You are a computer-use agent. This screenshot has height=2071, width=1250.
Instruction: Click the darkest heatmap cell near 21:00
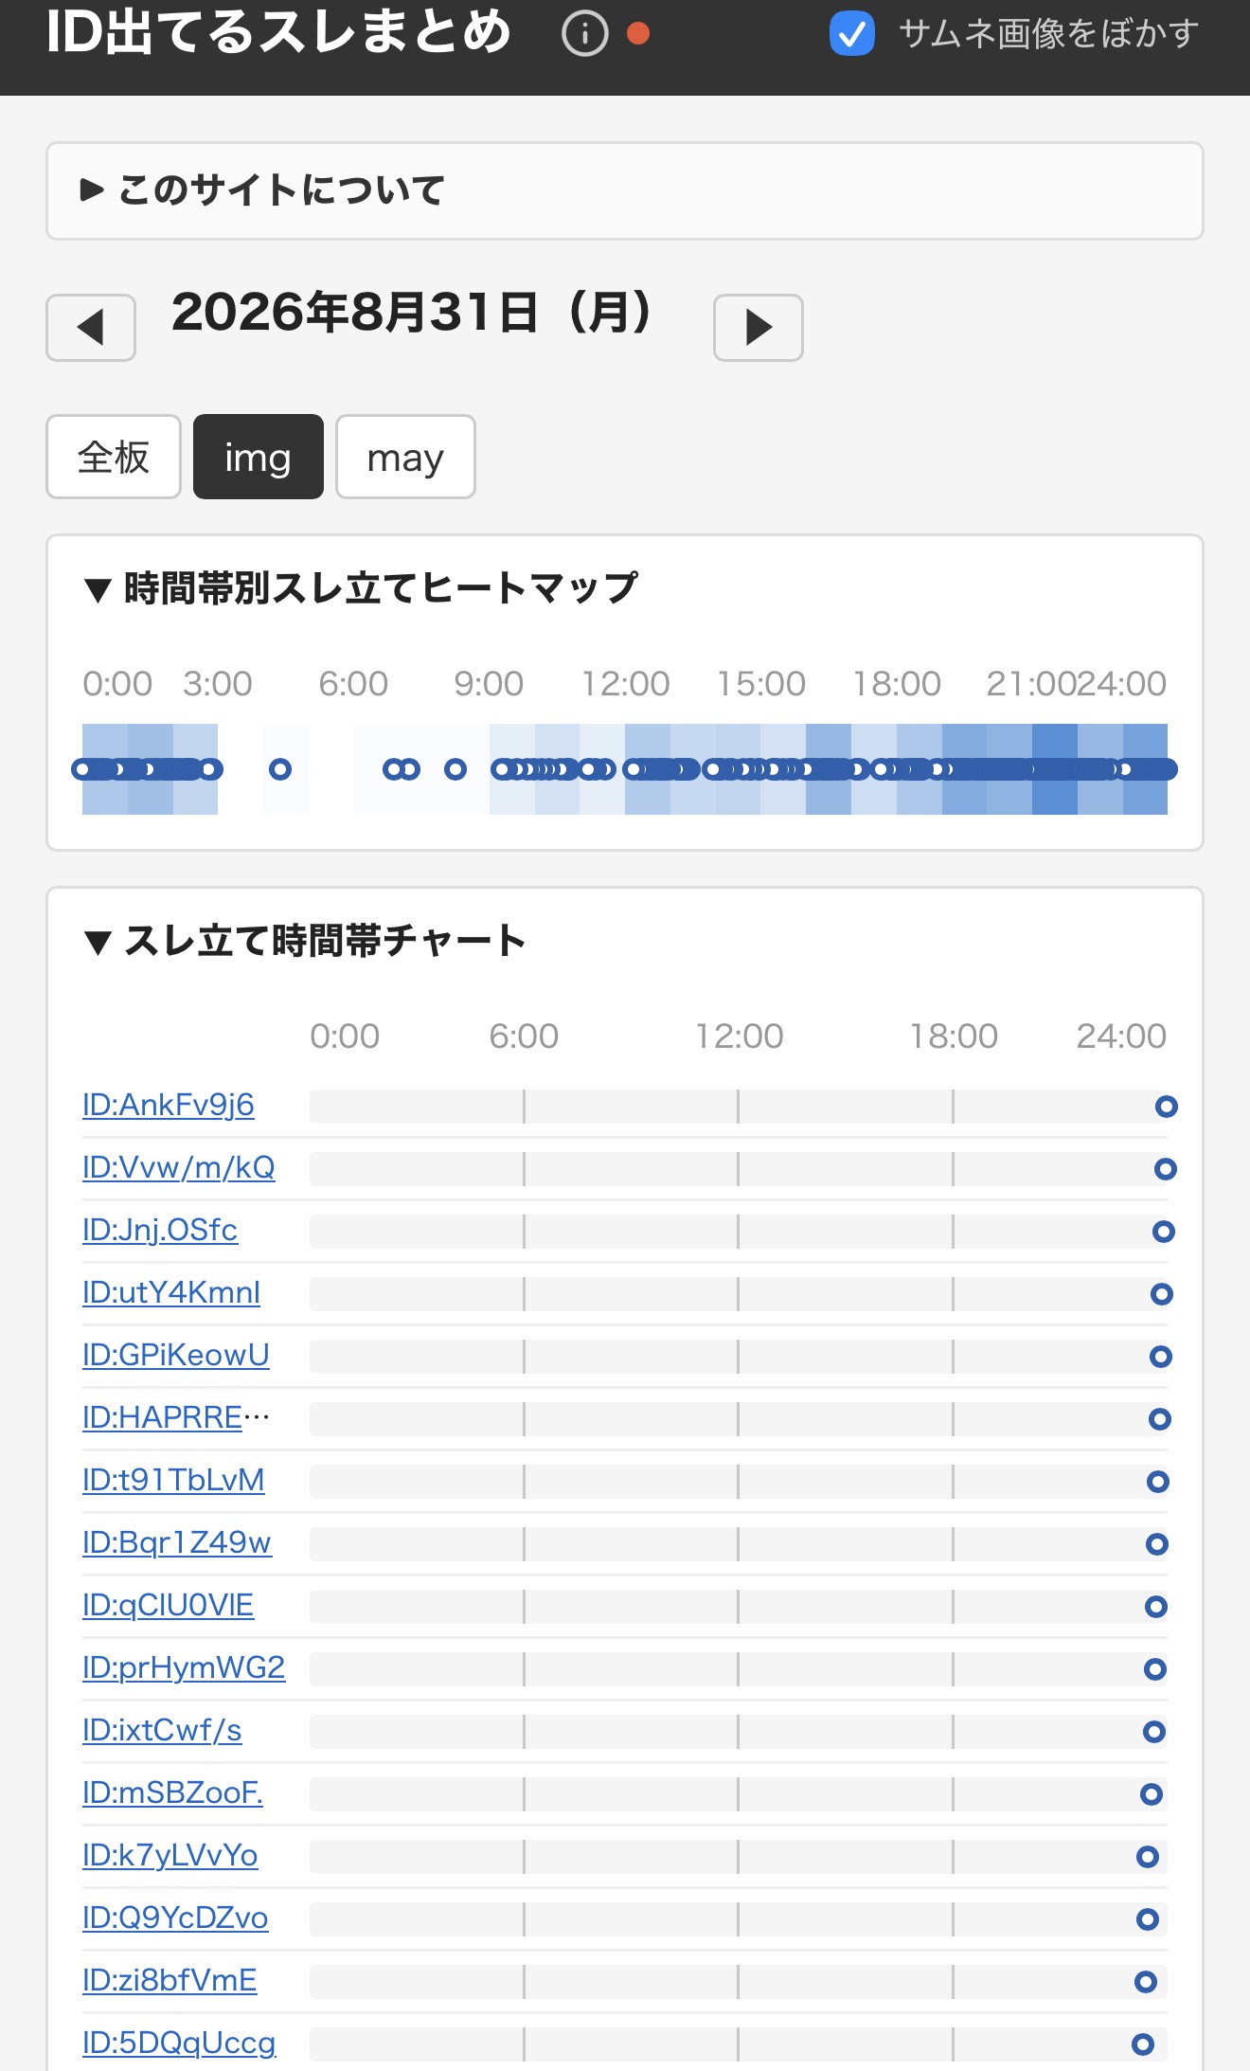1055,769
